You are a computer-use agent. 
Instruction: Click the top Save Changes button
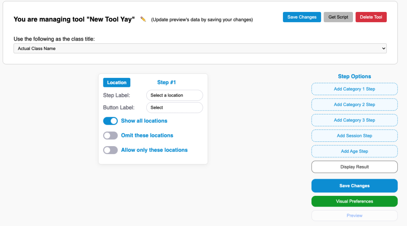[x=302, y=17]
